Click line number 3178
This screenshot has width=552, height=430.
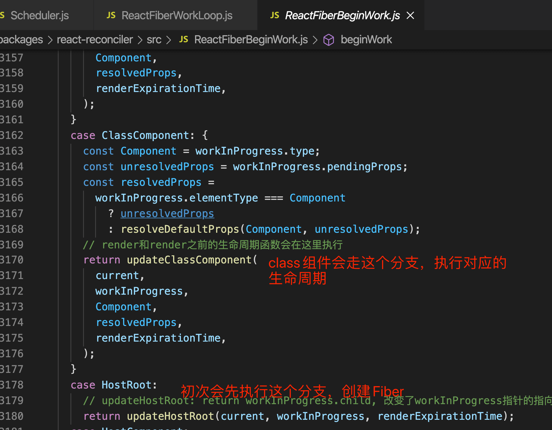(x=11, y=385)
